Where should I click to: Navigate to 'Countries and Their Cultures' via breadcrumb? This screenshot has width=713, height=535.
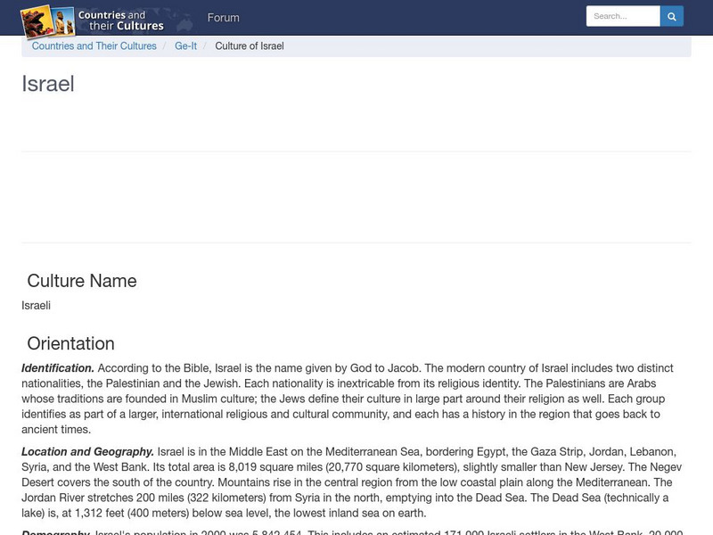pyautogui.click(x=94, y=45)
